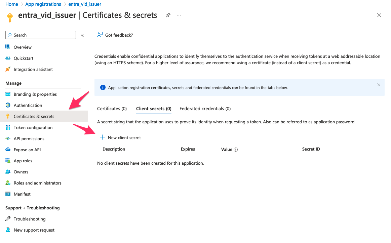Close the Certificates & secrets blade
This screenshot has width=391, height=243.
pos(379,15)
